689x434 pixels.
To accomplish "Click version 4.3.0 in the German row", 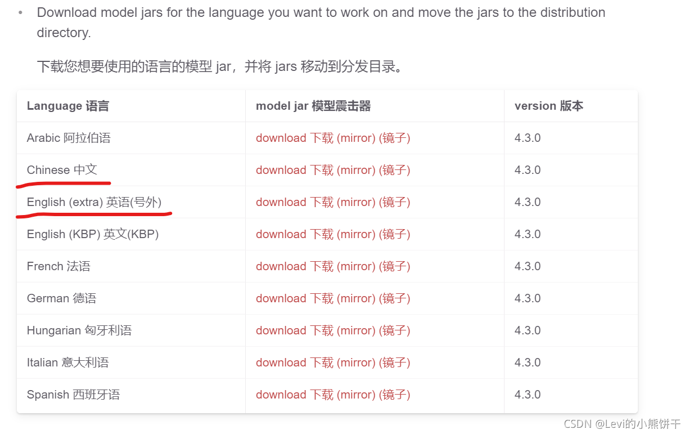I will pyautogui.click(x=528, y=298).
